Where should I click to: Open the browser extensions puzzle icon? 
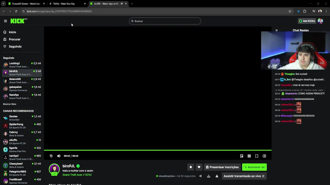(305, 11)
